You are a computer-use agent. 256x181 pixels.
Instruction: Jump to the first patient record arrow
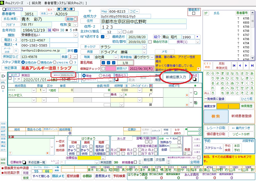234,65
